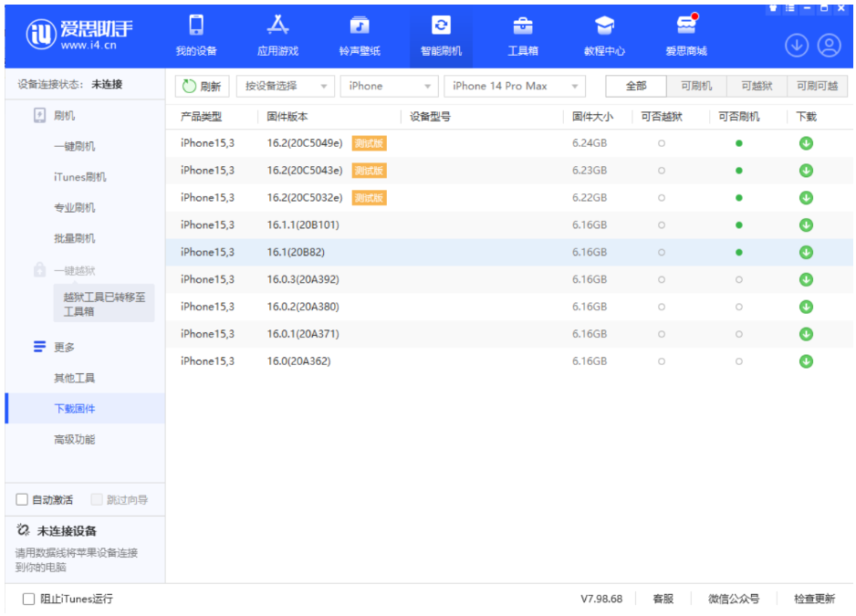Select 一键刷机 in sidebar
Screen dimensions: 856x616
pyautogui.click(x=74, y=146)
